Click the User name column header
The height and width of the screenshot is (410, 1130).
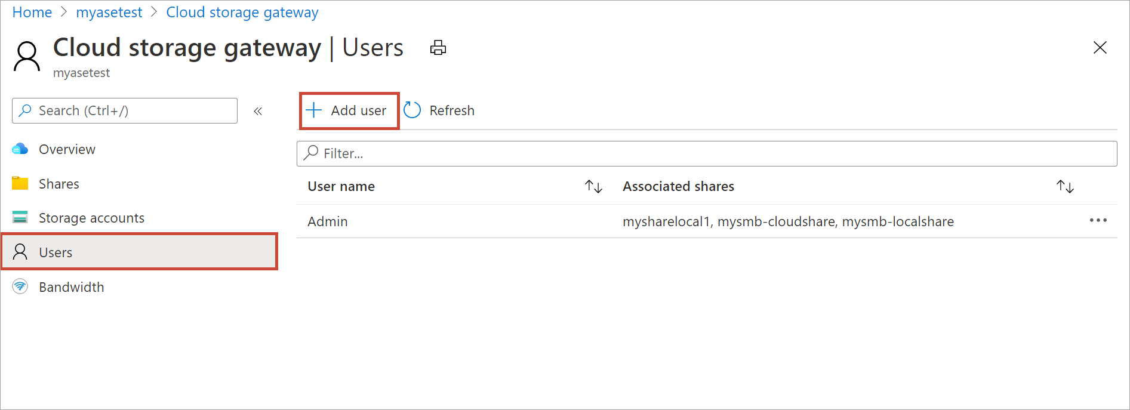click(x=341, y=186)
